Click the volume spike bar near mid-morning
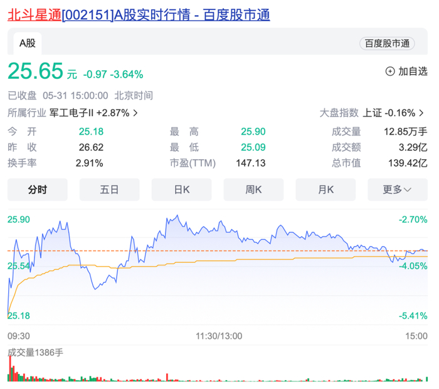The width and height of the screenshot is (439, 389). pos(167,377)
